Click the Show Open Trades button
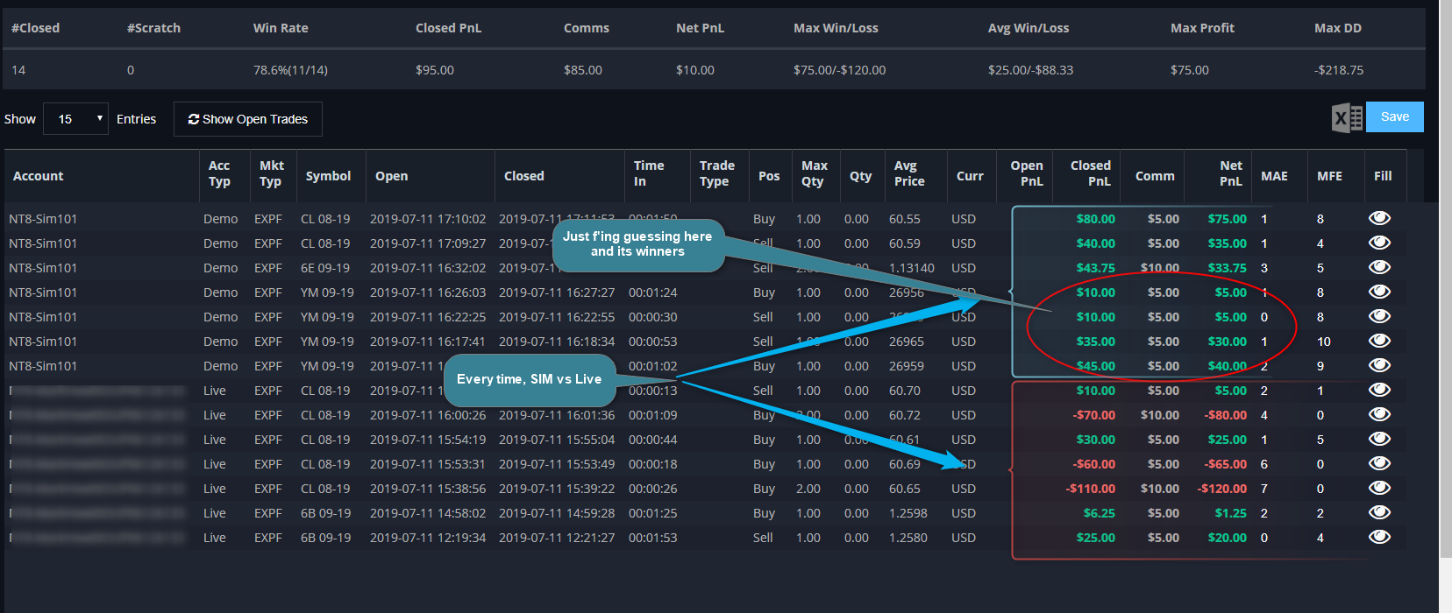 coord(248,119)
